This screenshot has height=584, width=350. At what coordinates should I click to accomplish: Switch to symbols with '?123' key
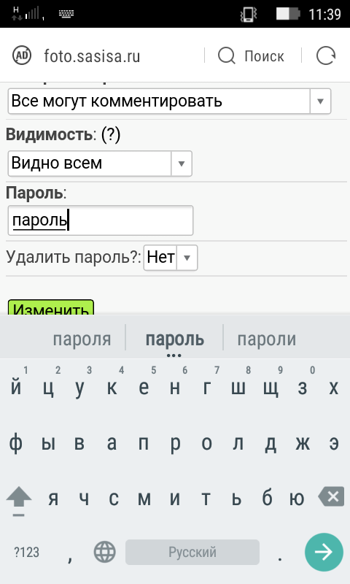26,552
